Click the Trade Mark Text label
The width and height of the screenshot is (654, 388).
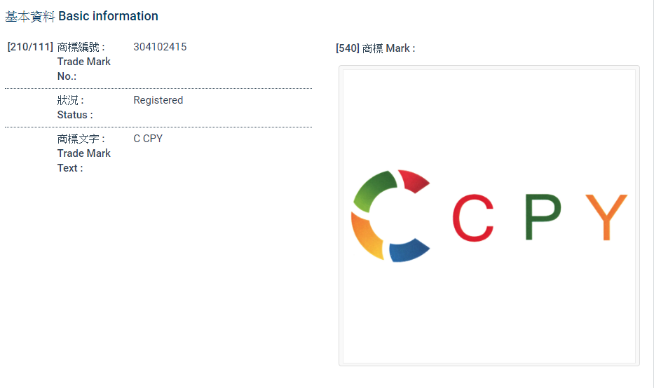click(x=83, y=160)
